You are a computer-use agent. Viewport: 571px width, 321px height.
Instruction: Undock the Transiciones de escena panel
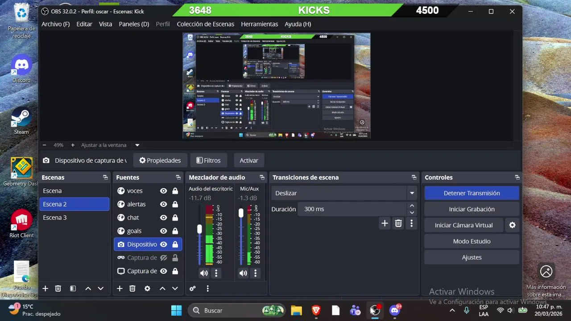(x=414, y=177)
